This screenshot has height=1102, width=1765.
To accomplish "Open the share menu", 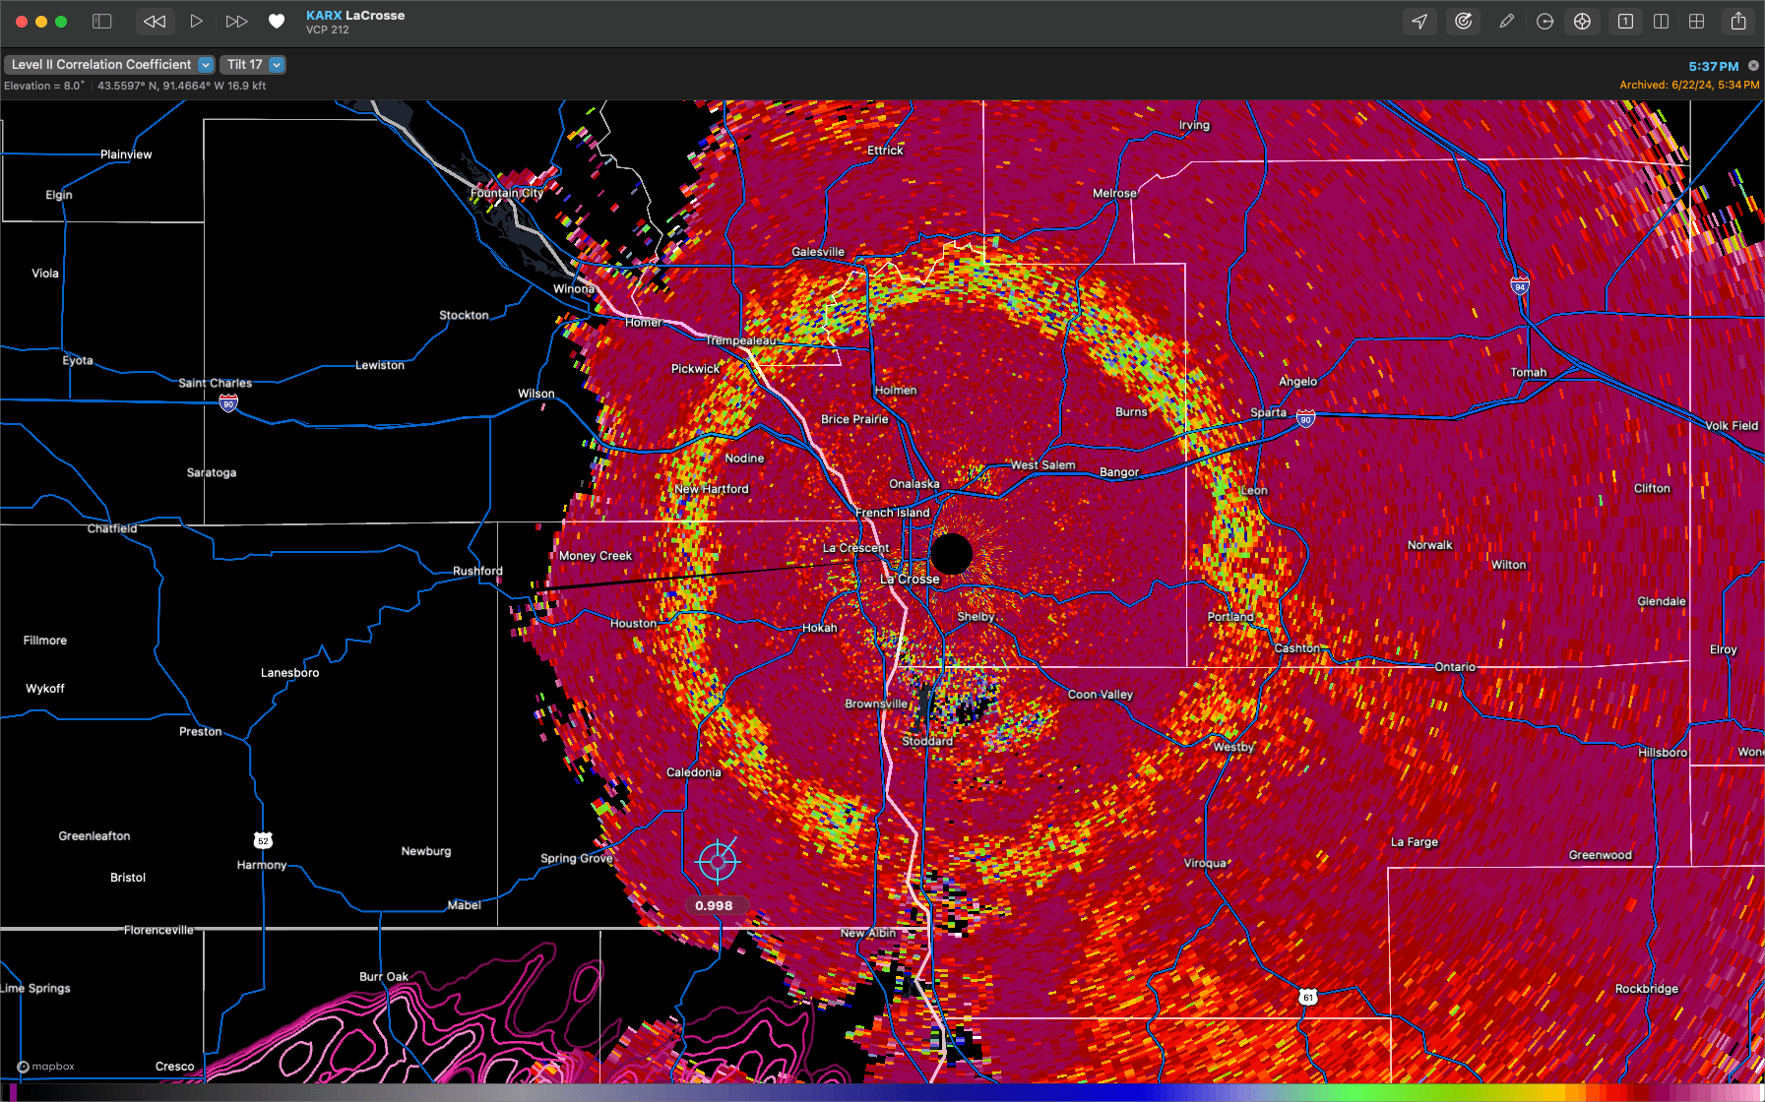I will 1738,21.
